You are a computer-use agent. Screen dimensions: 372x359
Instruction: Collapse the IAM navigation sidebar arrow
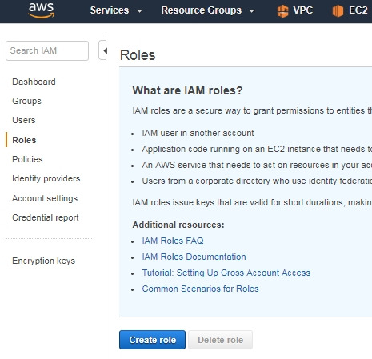pyautogui.click(x=105, y=50)
